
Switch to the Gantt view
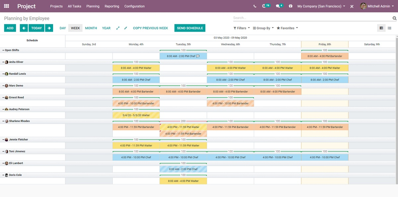point(381,28)
